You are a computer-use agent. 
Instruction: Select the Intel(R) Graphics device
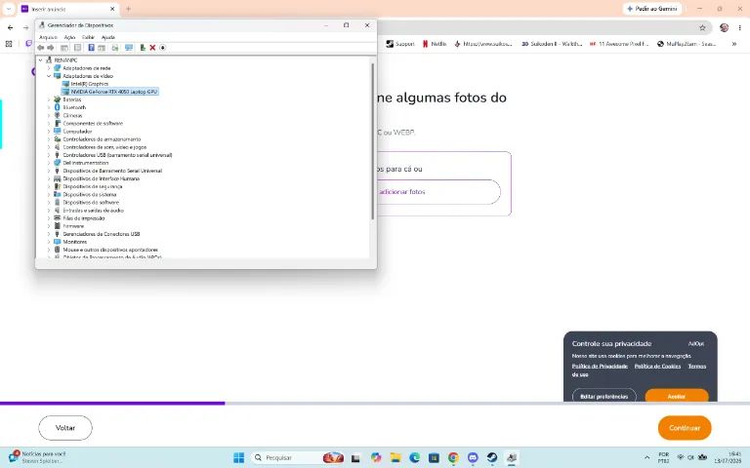(90, 84)
